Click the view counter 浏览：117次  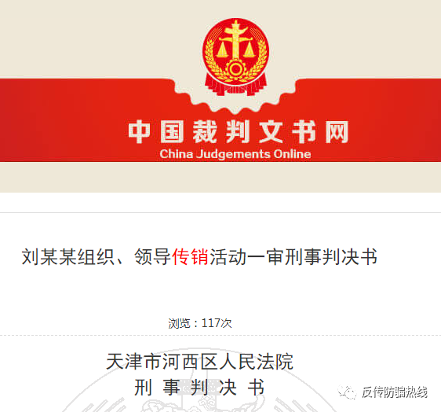(x=200, y=323)
